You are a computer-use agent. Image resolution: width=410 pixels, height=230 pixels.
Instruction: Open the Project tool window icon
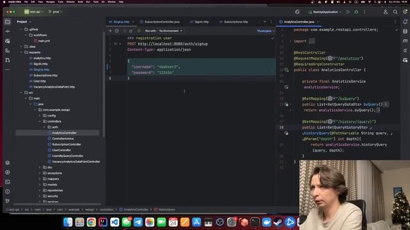point(8,22)
